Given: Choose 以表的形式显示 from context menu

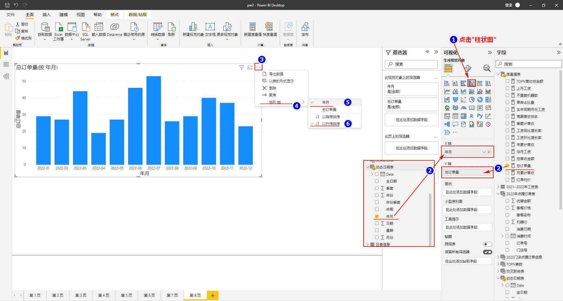Looking at the screenshot, I should pos(281,81).
